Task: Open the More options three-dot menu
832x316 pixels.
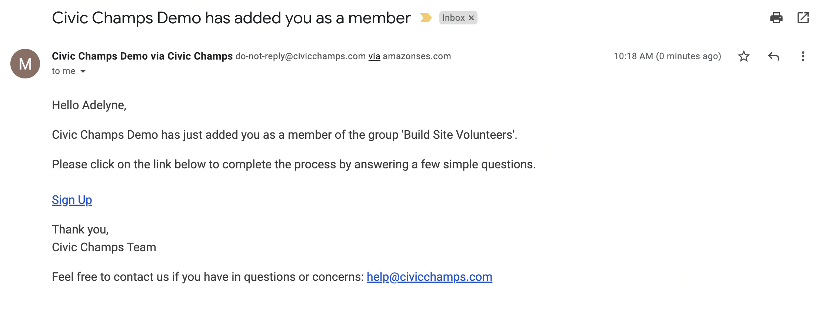Action: [803, 56]
